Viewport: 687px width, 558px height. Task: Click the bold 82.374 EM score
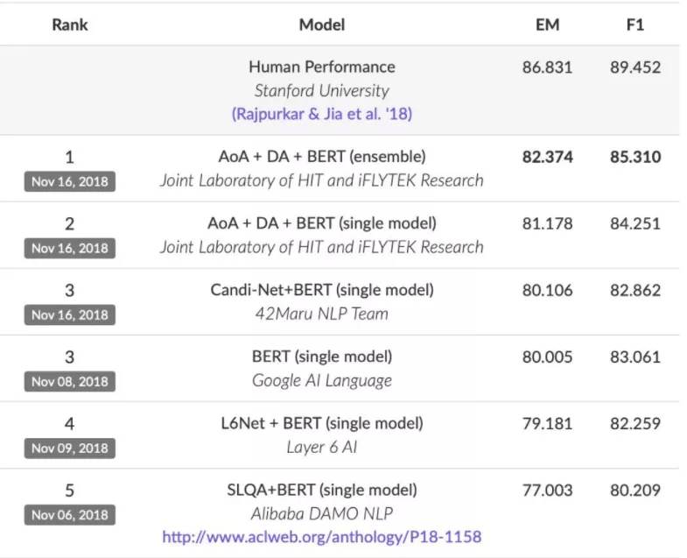coord(547,157)
